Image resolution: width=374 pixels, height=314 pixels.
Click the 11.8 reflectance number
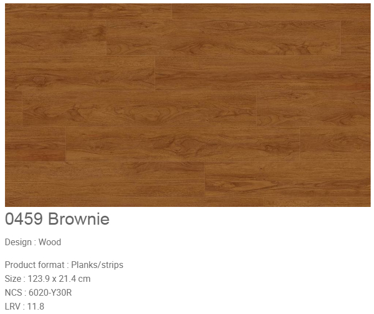point(36,306)
